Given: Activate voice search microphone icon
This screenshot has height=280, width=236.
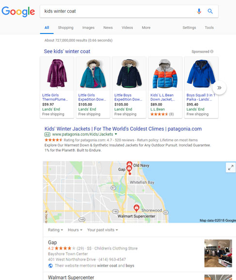Looking at the screenshot, I should [199, 11].
